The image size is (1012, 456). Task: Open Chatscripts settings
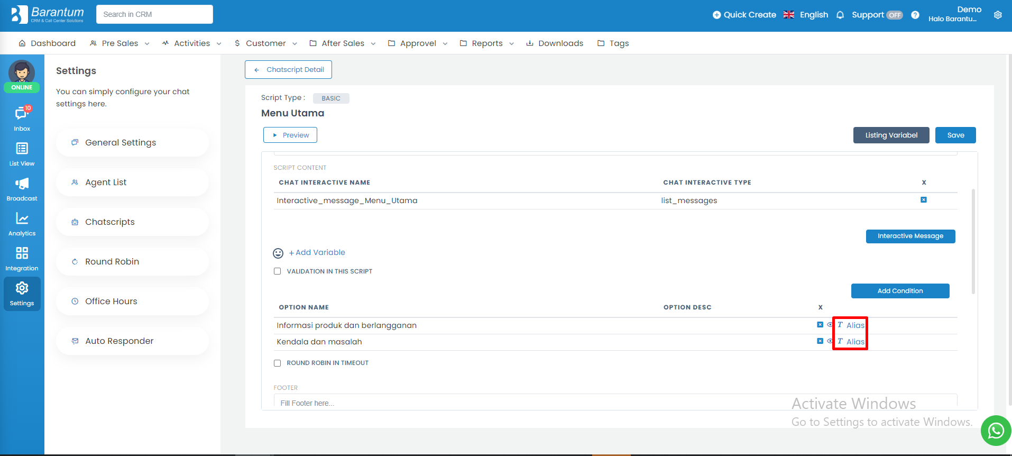[x=132, y=222]
